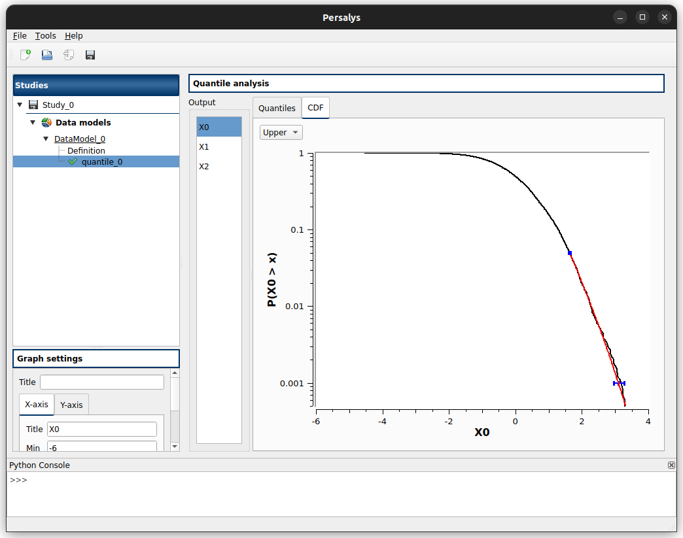Open DataModel_0 via its underlined link

click(x=79, y=139)
